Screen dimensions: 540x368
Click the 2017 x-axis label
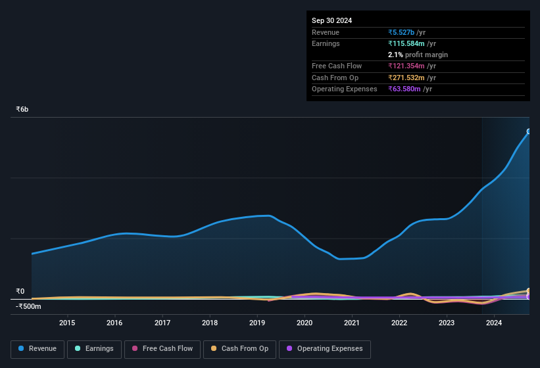[162, 323]
